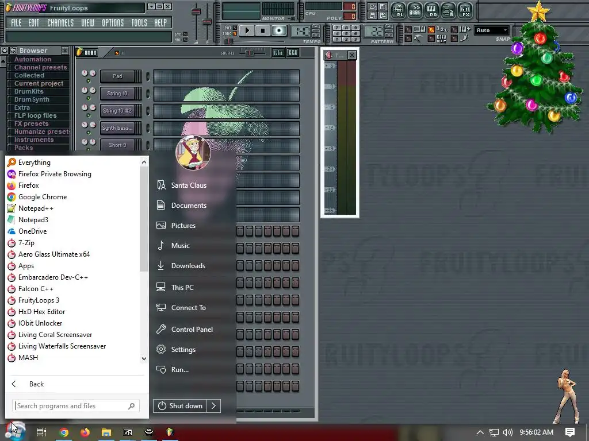This screenshot has height=441, width=589.
Task: Click the WAIT for input icon
Action: [x=442, y=38]
